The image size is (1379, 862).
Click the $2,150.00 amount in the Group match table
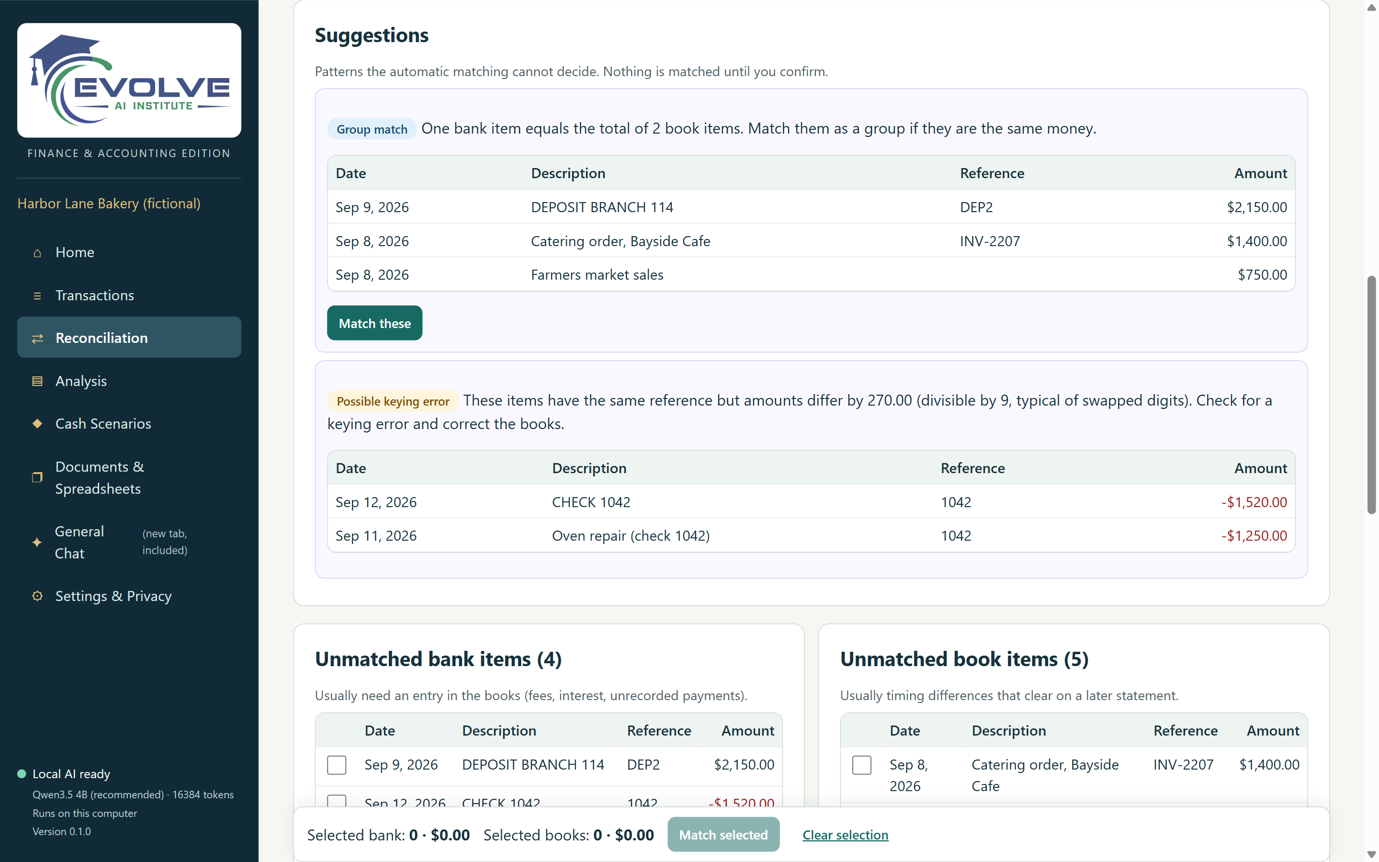1256,207
